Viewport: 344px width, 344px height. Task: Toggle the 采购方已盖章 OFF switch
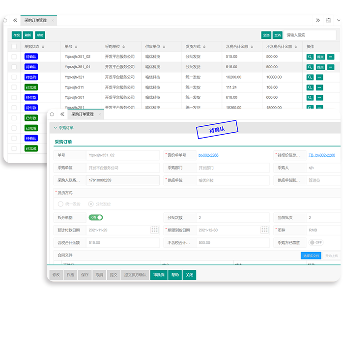[x=315, y=242]
